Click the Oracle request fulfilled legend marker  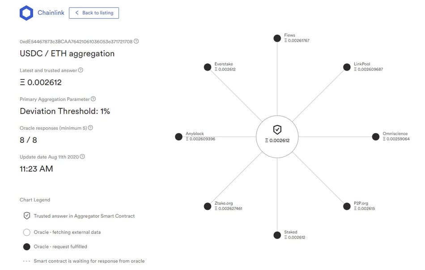point(27,246)
